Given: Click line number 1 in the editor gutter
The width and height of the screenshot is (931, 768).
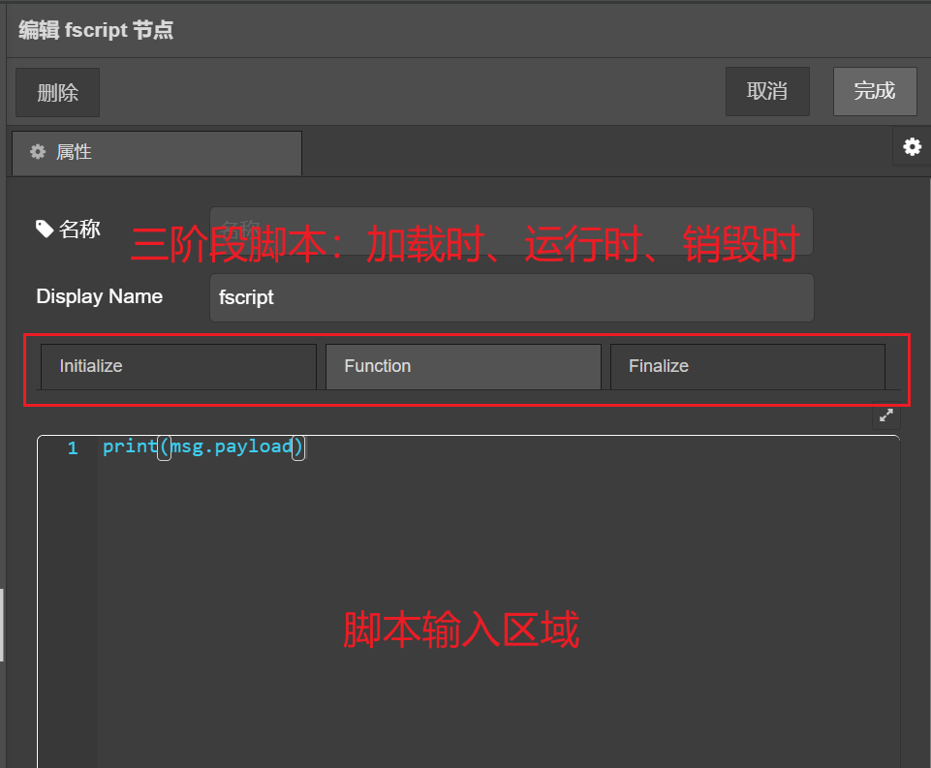Looking at the screenshot, I should click(72, 446).
